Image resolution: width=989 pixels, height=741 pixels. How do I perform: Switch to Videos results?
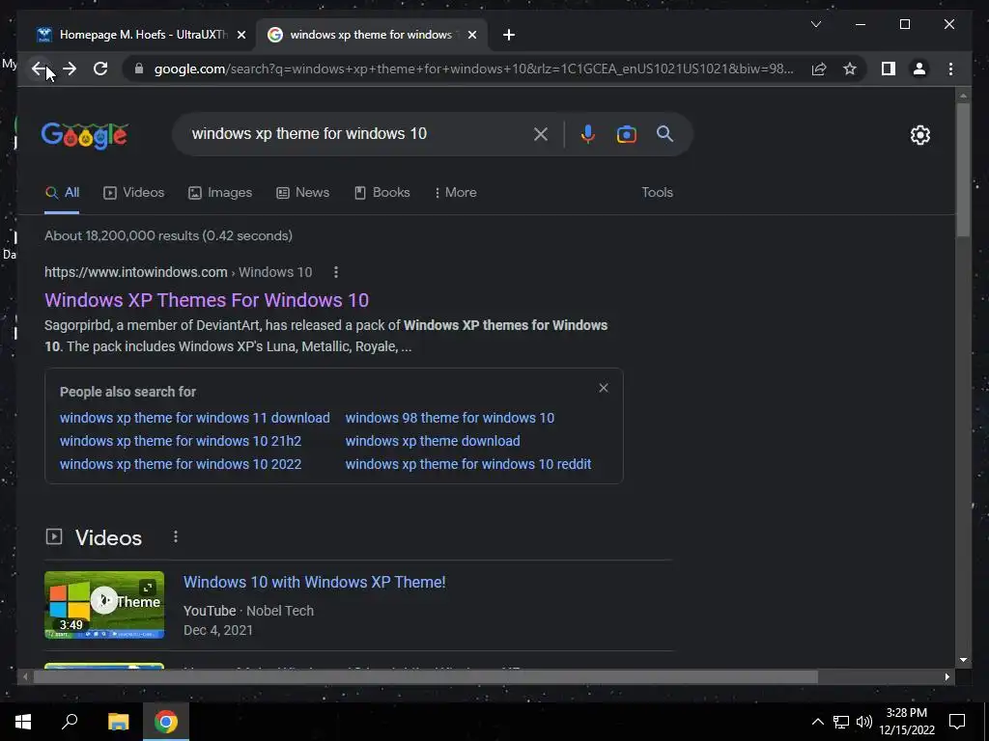point(133,193)
